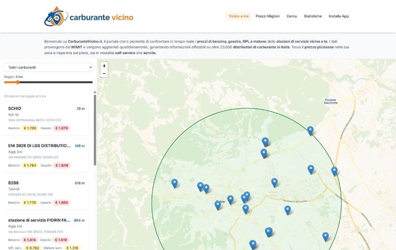Click the 148 m distance label
Viewport: 396px width, 250px height.
80,146
